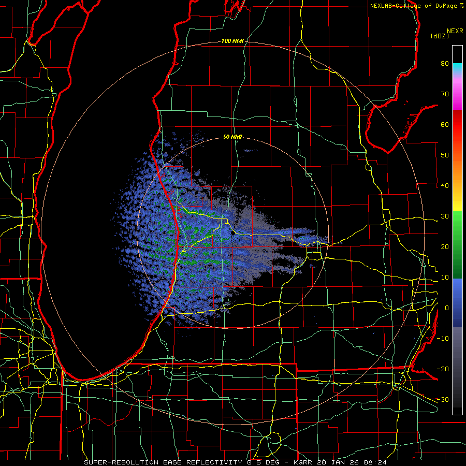
Task: Click the 10 value on the dBZ scale
Action: click(445, 278)
